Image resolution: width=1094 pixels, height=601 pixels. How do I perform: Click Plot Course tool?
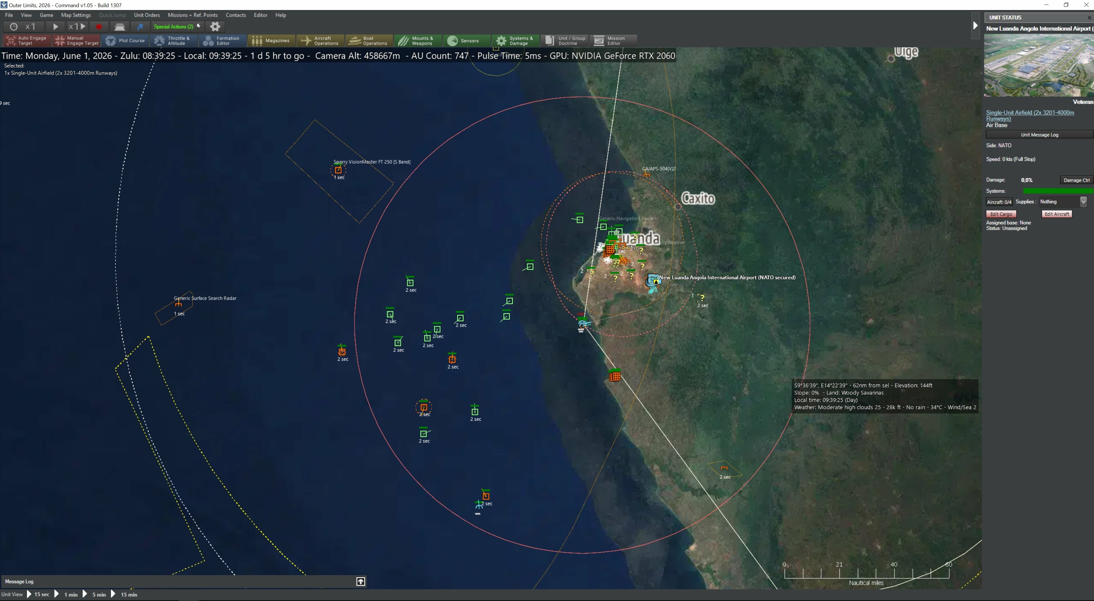tap(125, 40)
